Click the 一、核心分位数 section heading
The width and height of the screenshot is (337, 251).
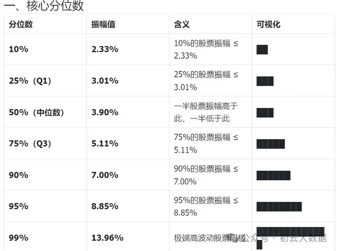pos(44,6)
